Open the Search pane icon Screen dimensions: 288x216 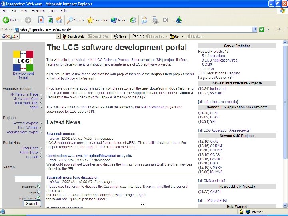[70, 20]
